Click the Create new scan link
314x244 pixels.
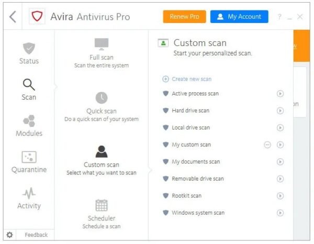[191, 79]
